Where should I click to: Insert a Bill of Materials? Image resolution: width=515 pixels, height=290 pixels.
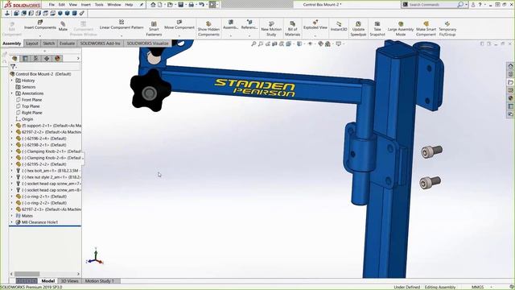tap(292, 29)
